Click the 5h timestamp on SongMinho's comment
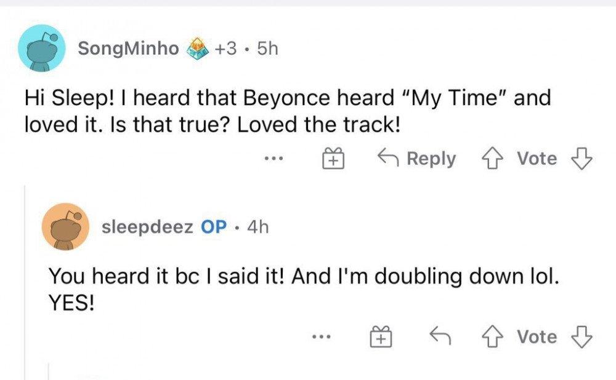The width and height of the screenshot is (616, 380). tap(267, 49)
